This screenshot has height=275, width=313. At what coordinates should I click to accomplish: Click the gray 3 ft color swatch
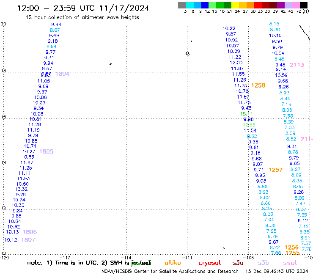(x=182, y=5)
